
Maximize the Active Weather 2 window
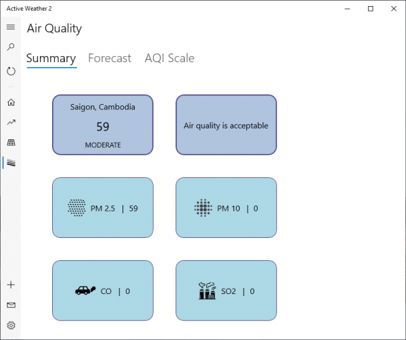click(x=371, y=9)
